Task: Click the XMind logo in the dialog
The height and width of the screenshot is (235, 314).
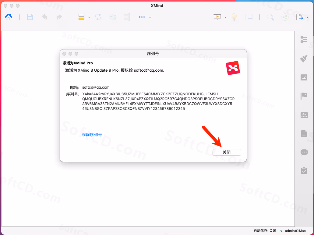Action: tap(233, 68)
